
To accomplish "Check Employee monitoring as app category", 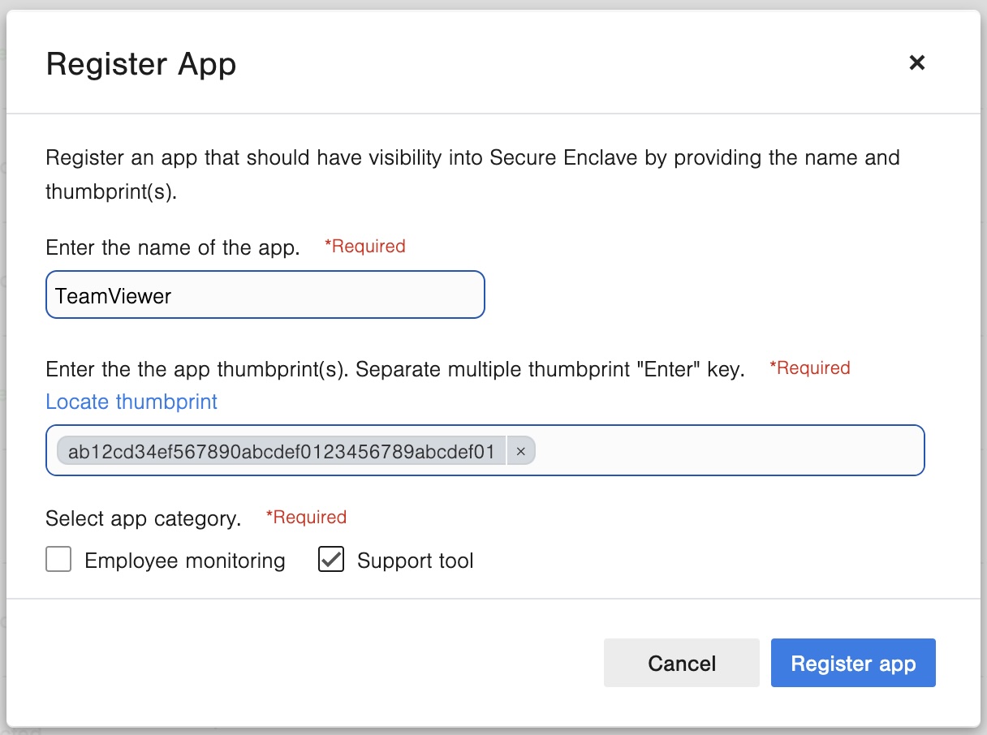I will tap(58, 559).
